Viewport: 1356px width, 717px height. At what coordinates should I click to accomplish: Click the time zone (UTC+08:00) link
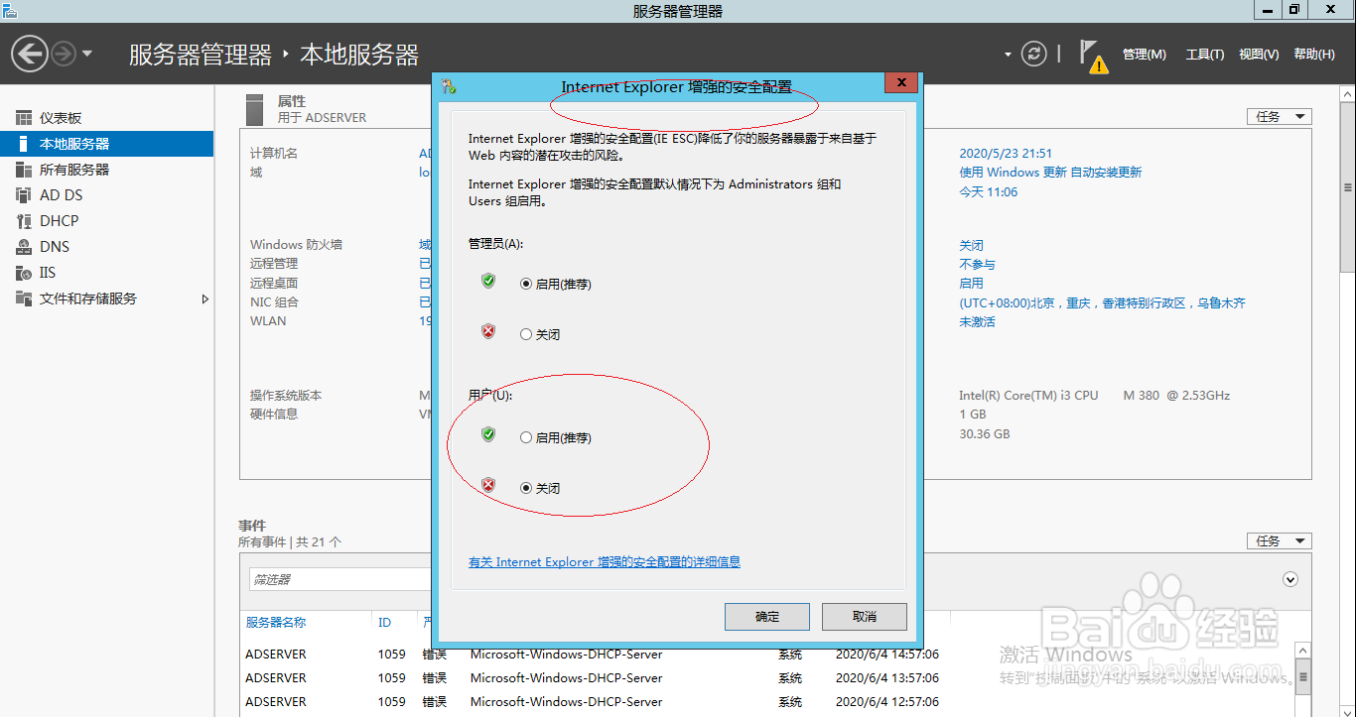coord(1102,303)
